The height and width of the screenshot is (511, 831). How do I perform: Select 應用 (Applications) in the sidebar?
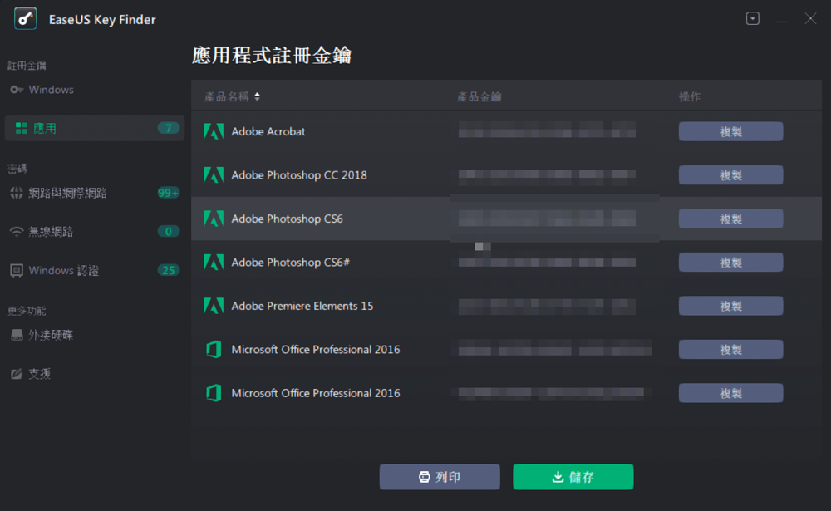[95, 128]
